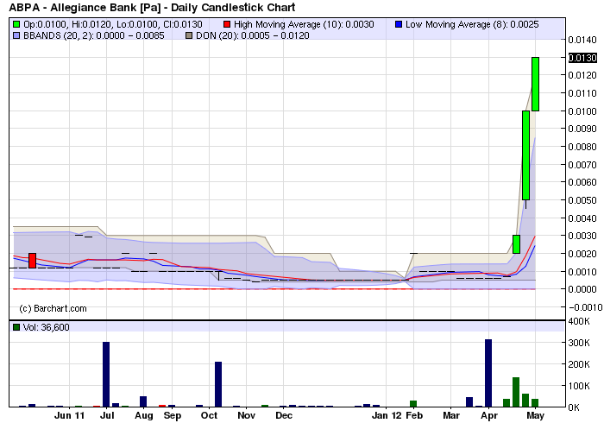Click the Jul date axis label
The height and width of the screenshot is (442, 604).
(x=107, y=415)
